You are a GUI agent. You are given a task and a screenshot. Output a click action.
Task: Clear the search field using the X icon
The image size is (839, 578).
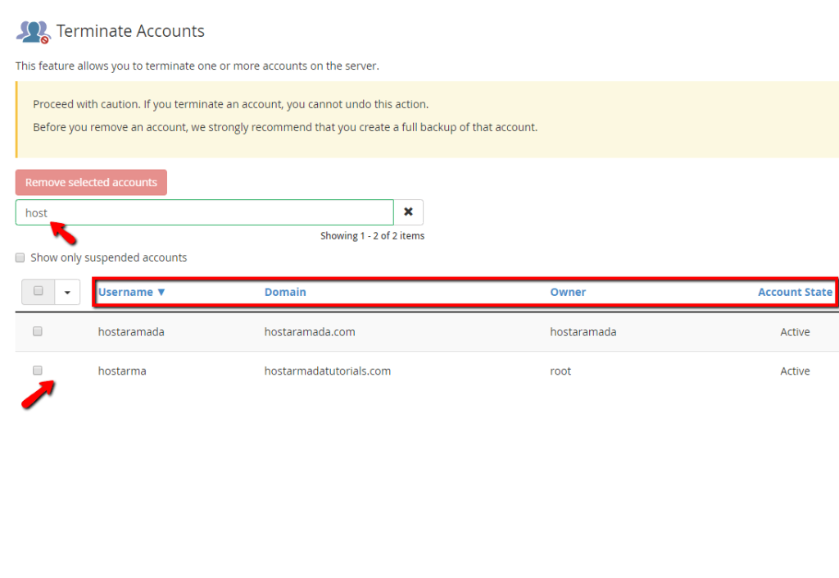point(408,212)
